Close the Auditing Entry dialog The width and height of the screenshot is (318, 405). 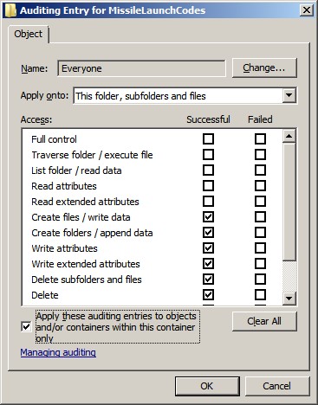(306, 10)
